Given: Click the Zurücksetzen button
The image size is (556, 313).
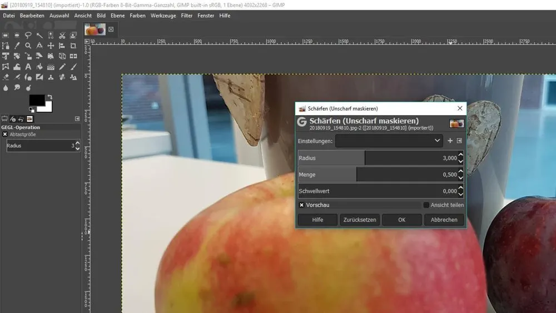Looking at the screenshot, I should pyautogui.click(x=359, y=220).
